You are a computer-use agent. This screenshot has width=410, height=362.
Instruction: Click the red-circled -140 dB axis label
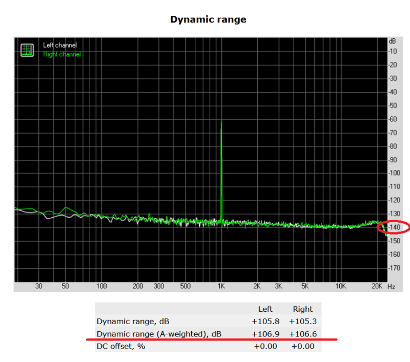coord(395,227)
